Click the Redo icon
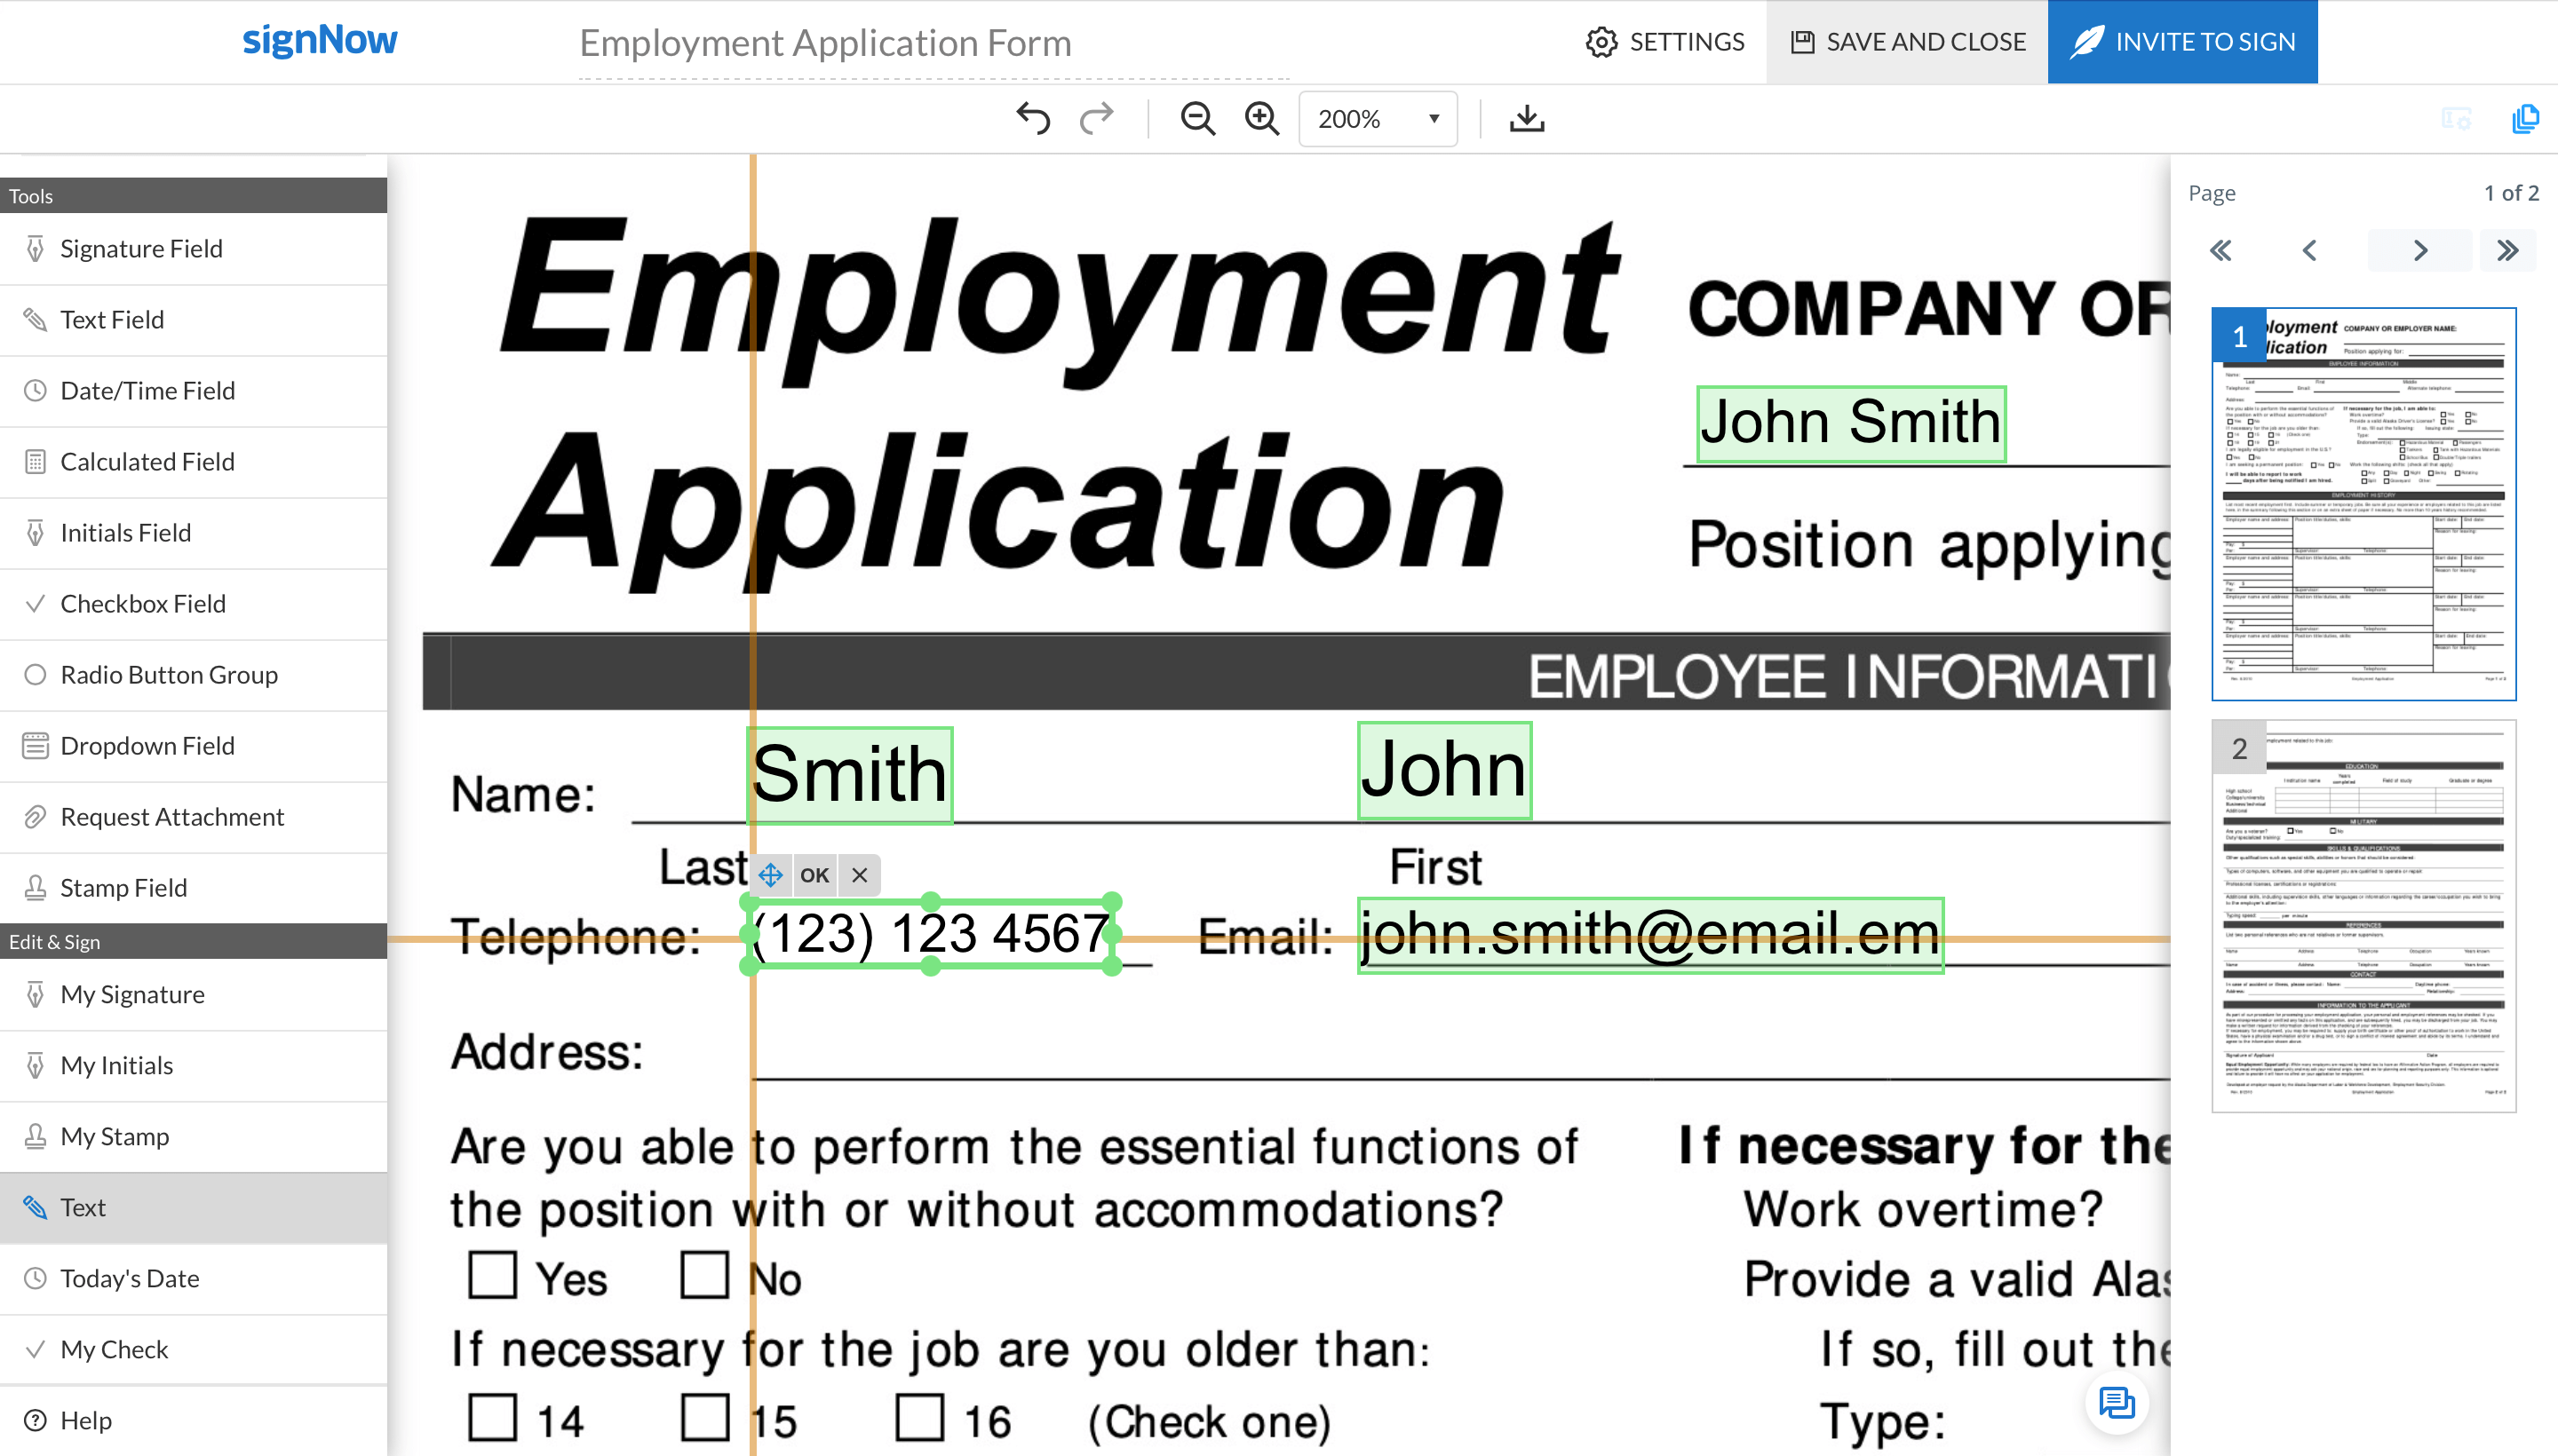Image resolution: width=2558 pixels, height=1456 pixels. 1096,118
